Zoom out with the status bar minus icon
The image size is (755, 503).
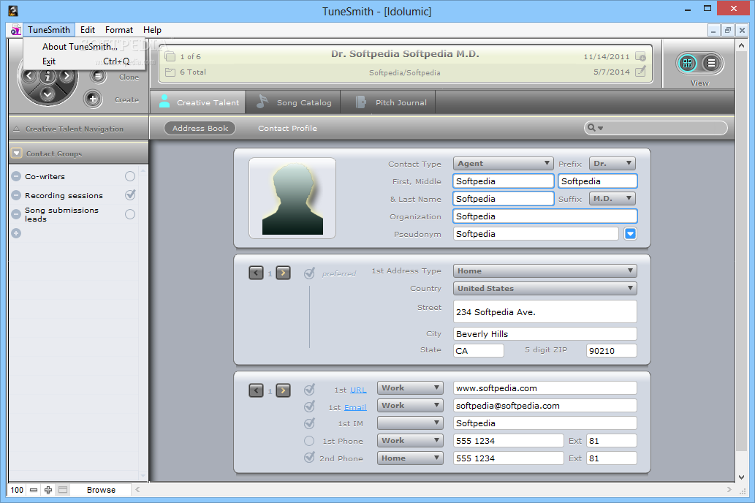[33, 490]
